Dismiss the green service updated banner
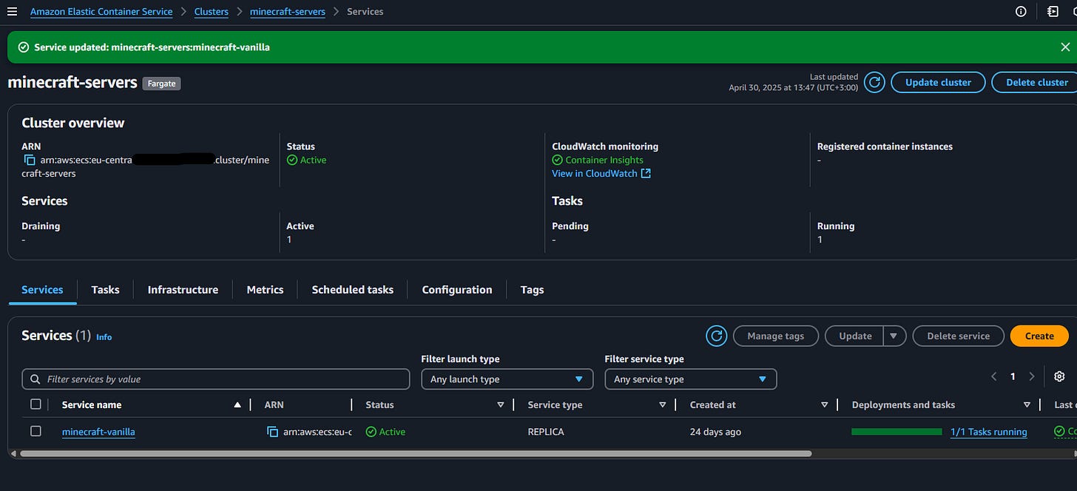Image resolution: width=1077 pixels, height=491 pixels. (1065, 47)
